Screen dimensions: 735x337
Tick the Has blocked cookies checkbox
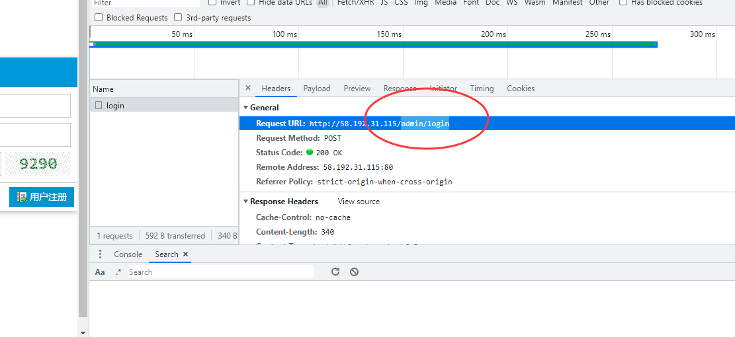pyautogui.click(x=623, y=3)
